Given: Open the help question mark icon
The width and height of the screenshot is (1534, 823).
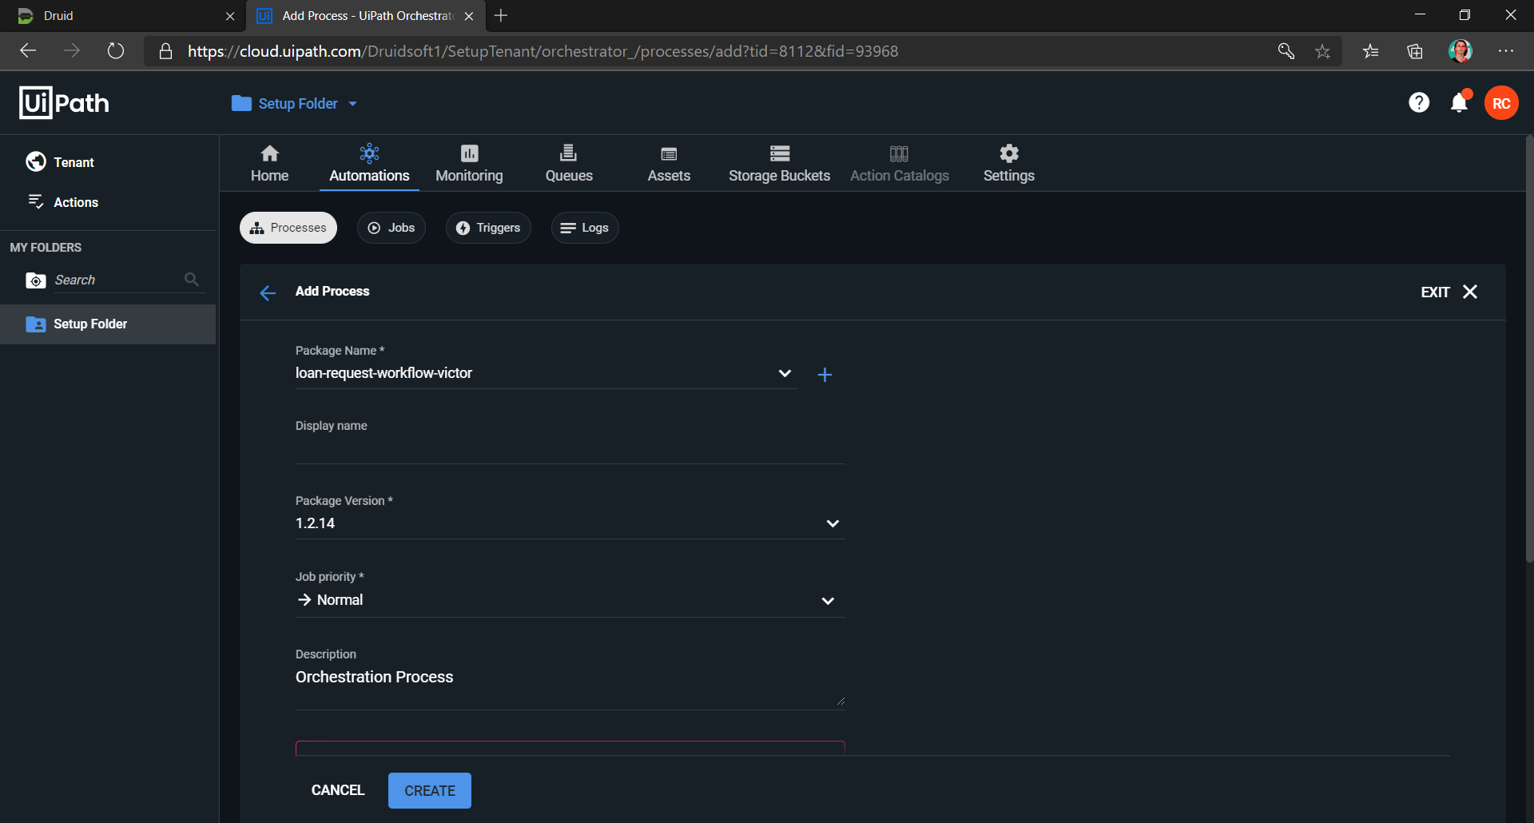Looking at the screenshot, I should pos(1419,103).
